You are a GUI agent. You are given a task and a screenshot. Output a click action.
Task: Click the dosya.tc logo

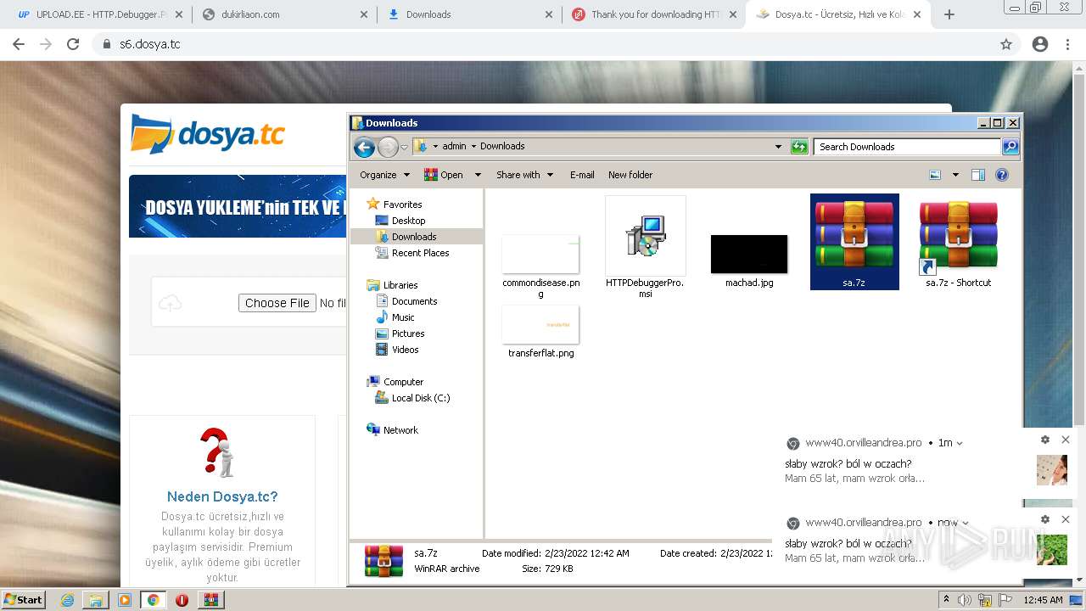coord(209,135)
